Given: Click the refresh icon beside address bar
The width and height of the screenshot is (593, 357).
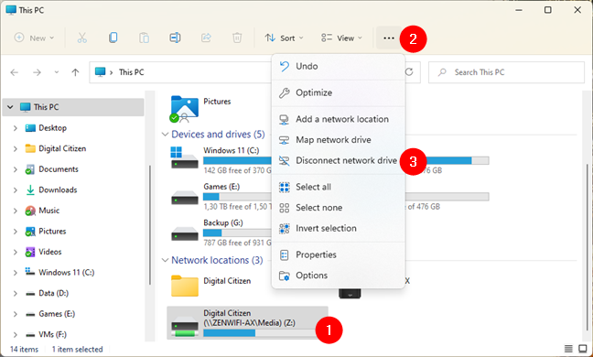Looking at the screenshot, I should [x=409, y=71].
